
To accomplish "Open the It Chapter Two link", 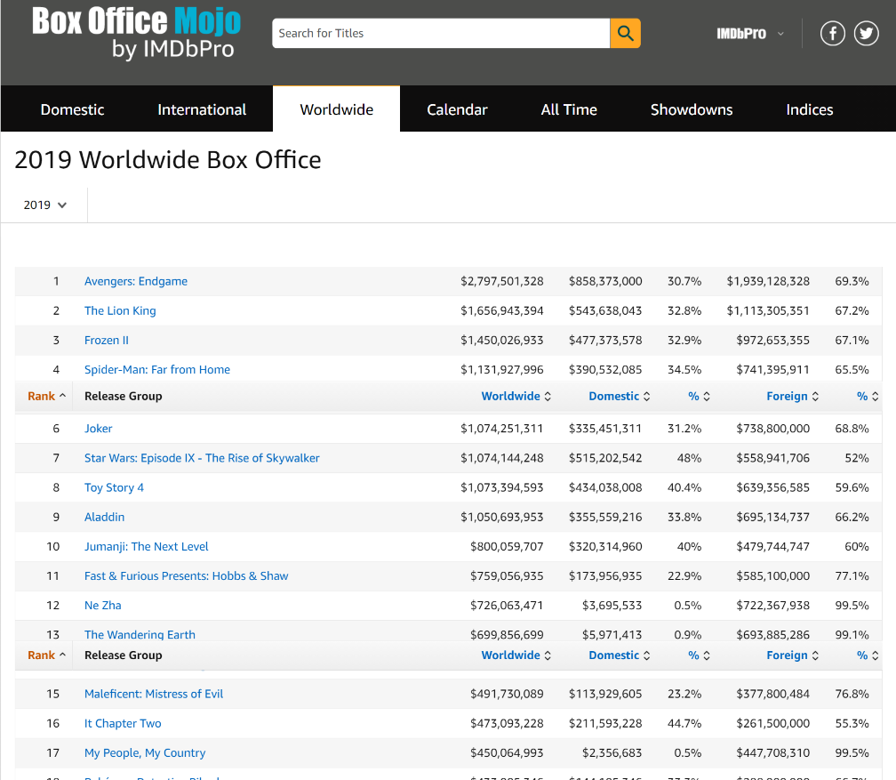I will pos(123,723).
